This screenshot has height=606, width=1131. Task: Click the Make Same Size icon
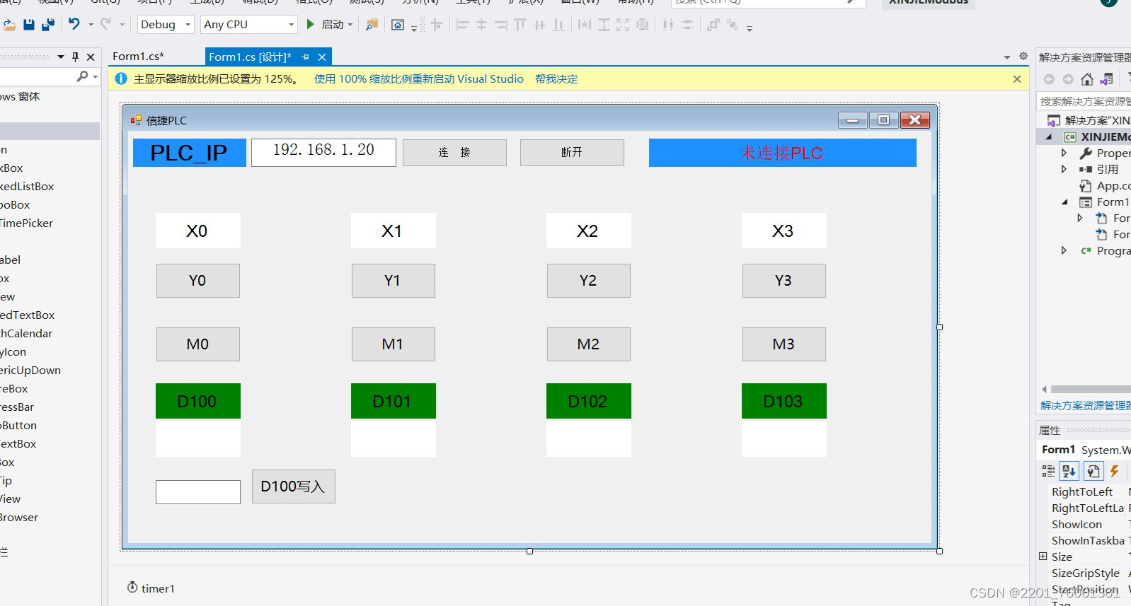[623, 25]
